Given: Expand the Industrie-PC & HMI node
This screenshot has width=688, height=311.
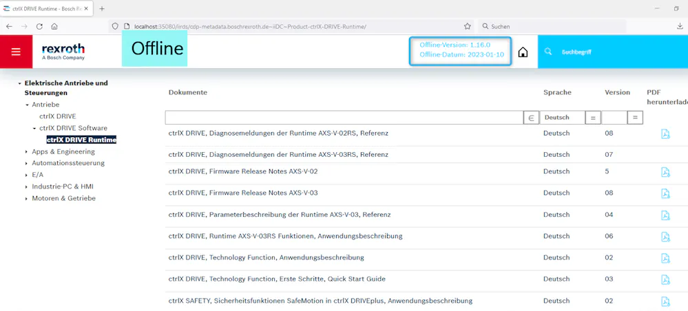Looking at the screenshot, I should pyautogui.click(x=28, y=187).
